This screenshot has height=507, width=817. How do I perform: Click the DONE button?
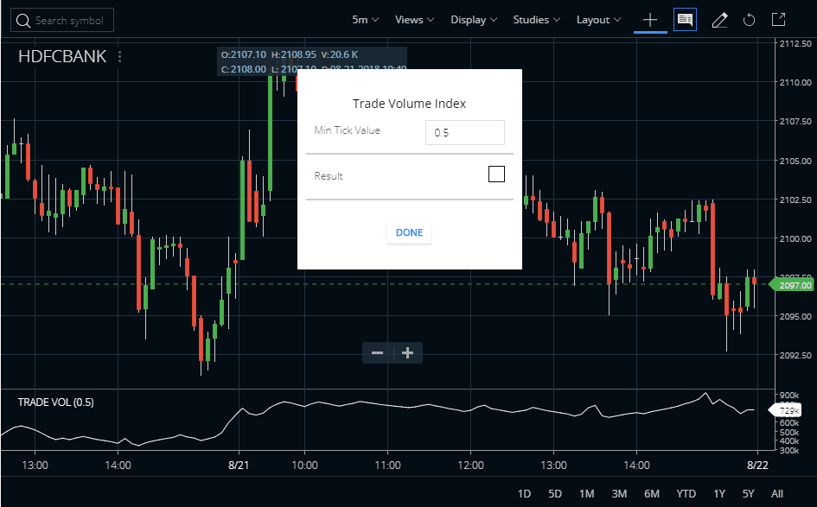point(408,231)
